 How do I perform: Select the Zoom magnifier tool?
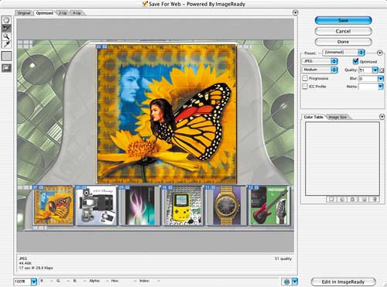(6, 36)
